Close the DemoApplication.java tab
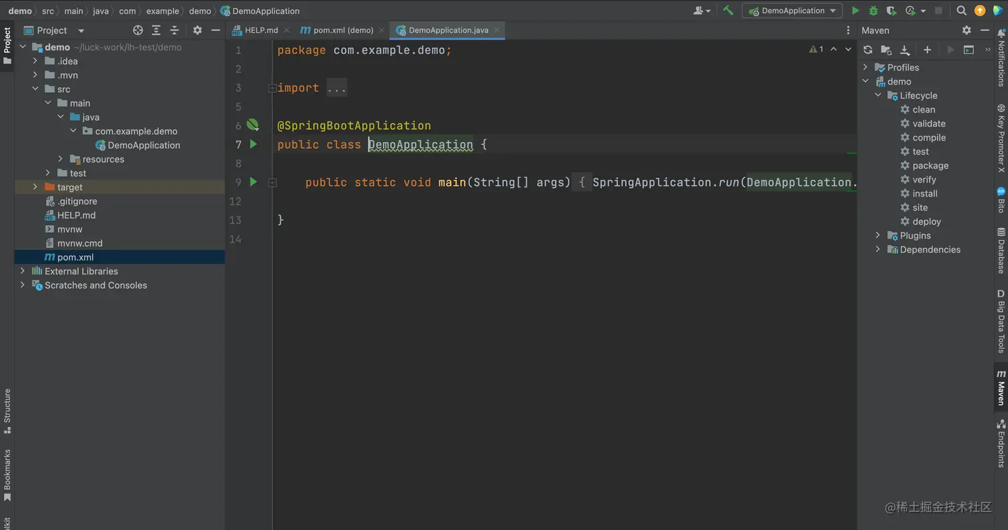The image size is (1008, 530). tap(497, 30)
